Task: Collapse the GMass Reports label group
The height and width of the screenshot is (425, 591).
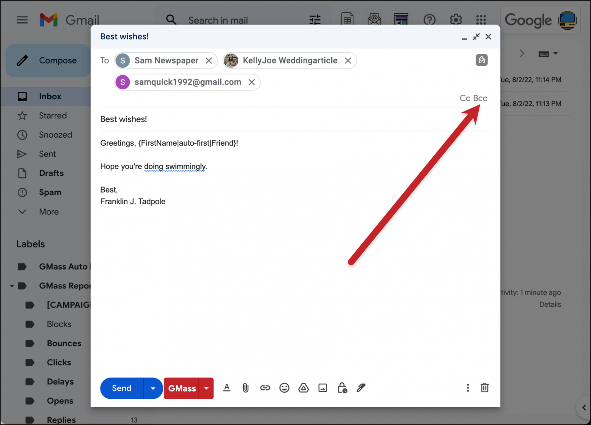Action: [x=11, y=285]
